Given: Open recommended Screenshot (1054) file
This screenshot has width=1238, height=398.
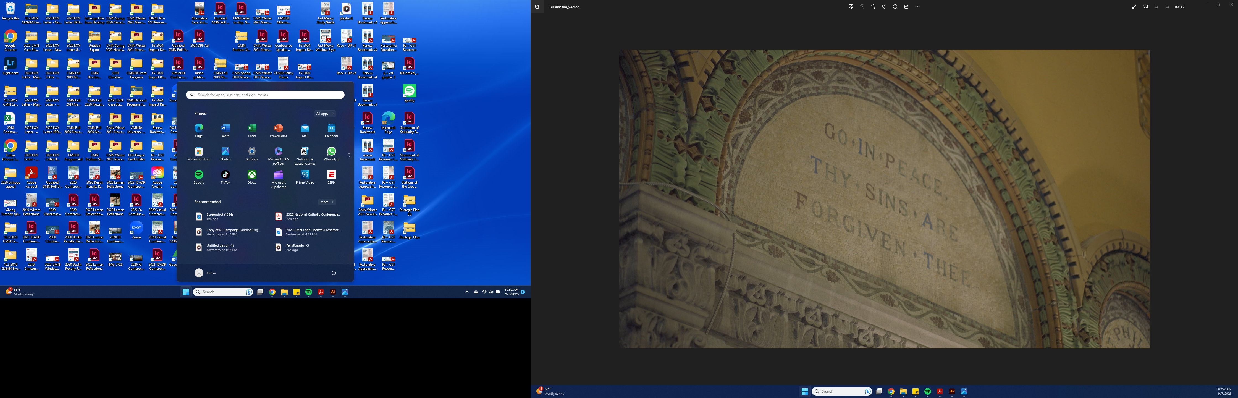Looking at the screenshot, I should tap(219, 216).
